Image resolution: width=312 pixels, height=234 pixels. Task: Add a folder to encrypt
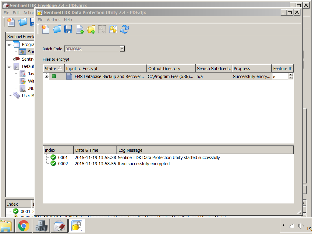(x=90, y=29)
